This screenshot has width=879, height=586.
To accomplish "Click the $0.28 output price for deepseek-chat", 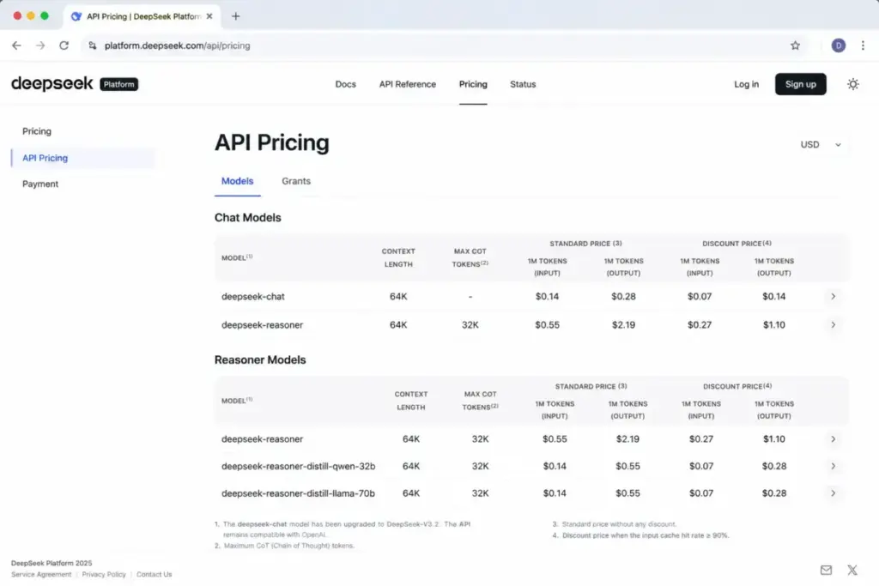I will pyautogui.click(x=623, y=296).
